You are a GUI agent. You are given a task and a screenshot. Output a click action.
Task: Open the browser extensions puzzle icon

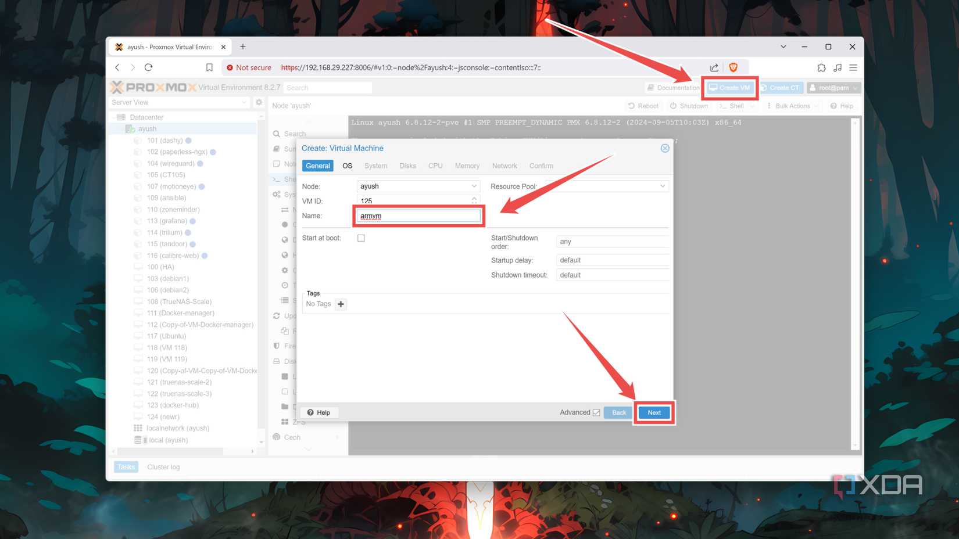821,67
